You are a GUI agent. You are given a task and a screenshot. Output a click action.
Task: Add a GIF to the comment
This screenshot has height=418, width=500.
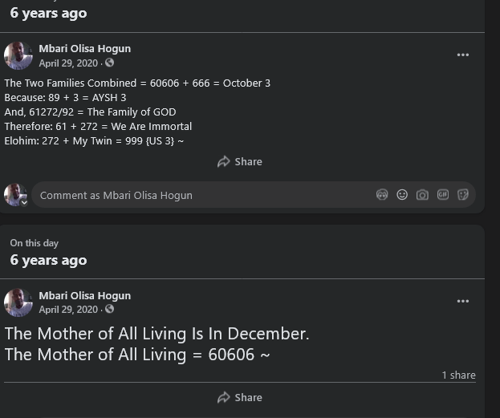(442, 195)
